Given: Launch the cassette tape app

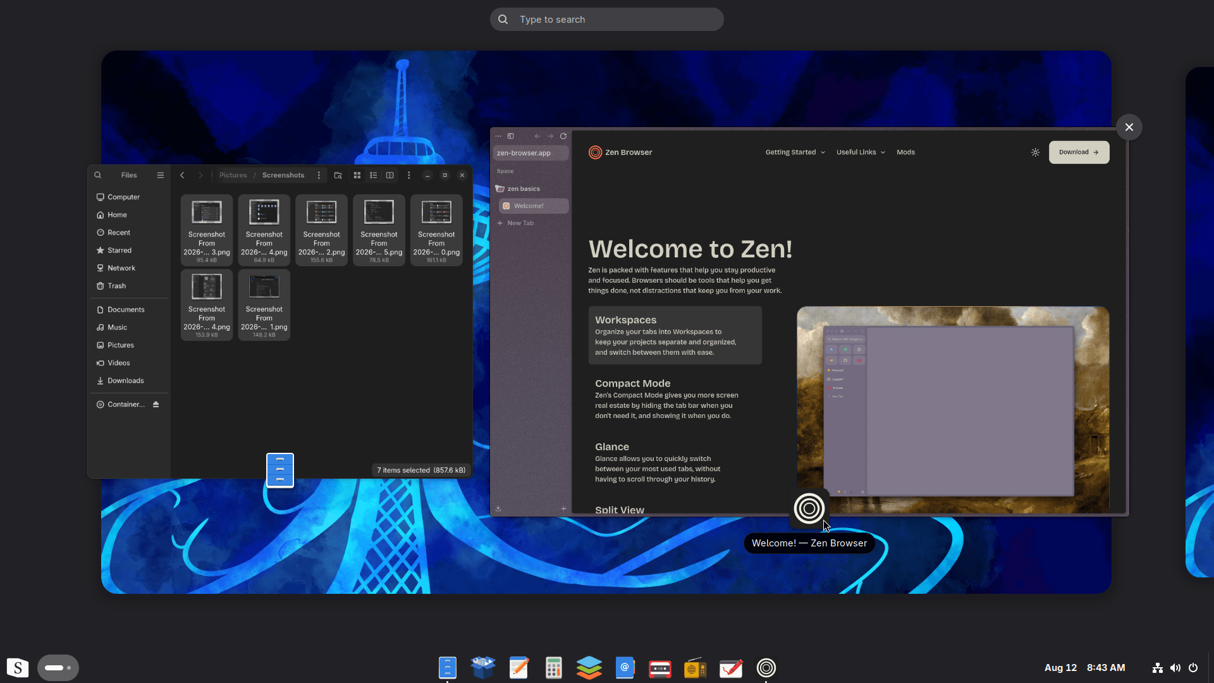Looking at the screenshot, I should [x=660, y=668].
